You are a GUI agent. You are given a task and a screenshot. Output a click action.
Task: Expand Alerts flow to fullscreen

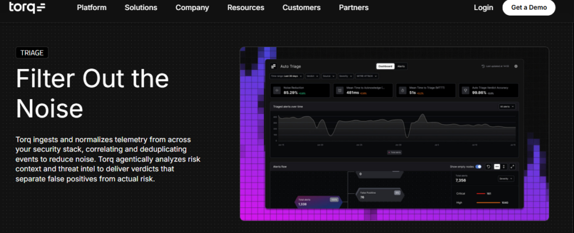[512, 166]
